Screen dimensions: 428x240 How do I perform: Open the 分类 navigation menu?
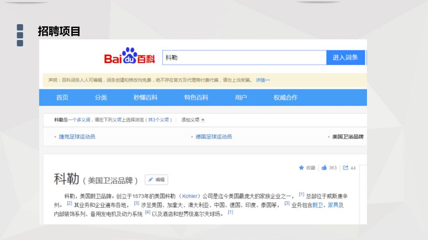101,97
